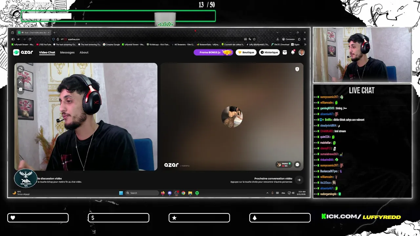Reload the azarlive.com page
420x236 pixels.
[30, 39]
